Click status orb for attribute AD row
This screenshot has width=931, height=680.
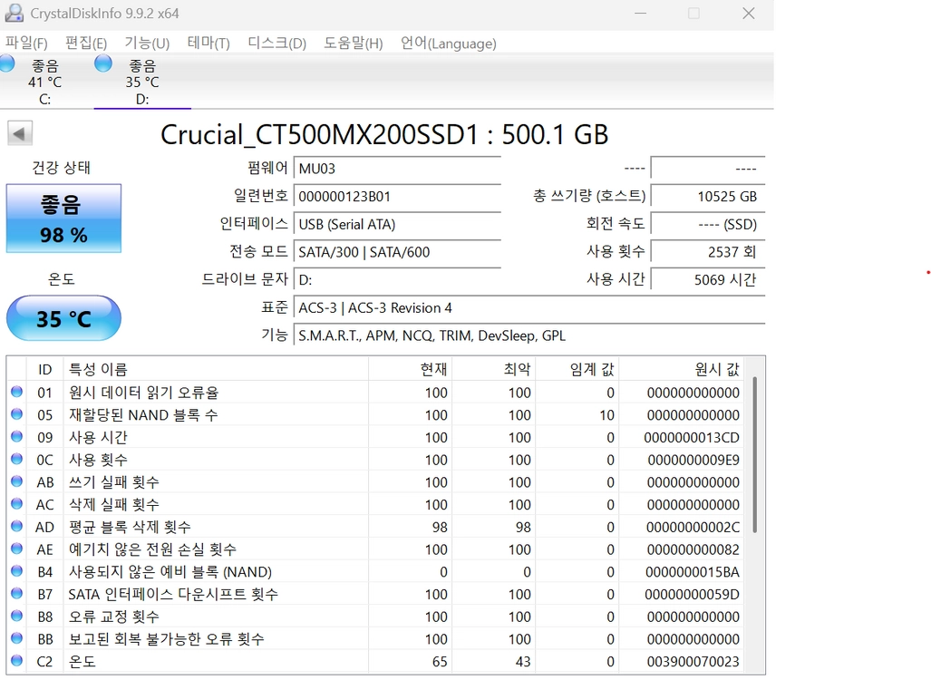pyautogui.click(x=16, y=527)
